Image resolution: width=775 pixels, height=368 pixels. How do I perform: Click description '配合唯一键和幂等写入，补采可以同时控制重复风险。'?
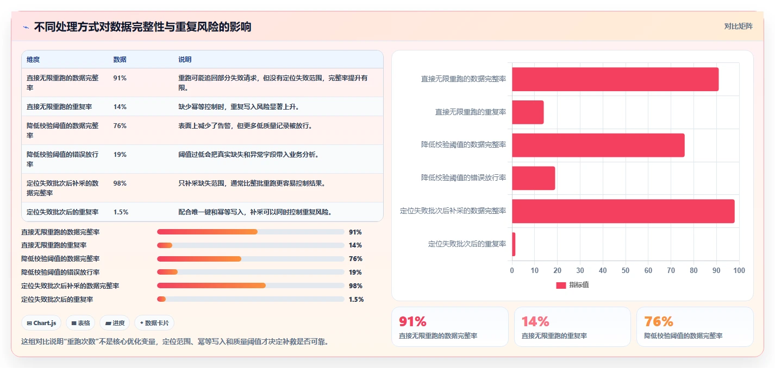point(255,212)
